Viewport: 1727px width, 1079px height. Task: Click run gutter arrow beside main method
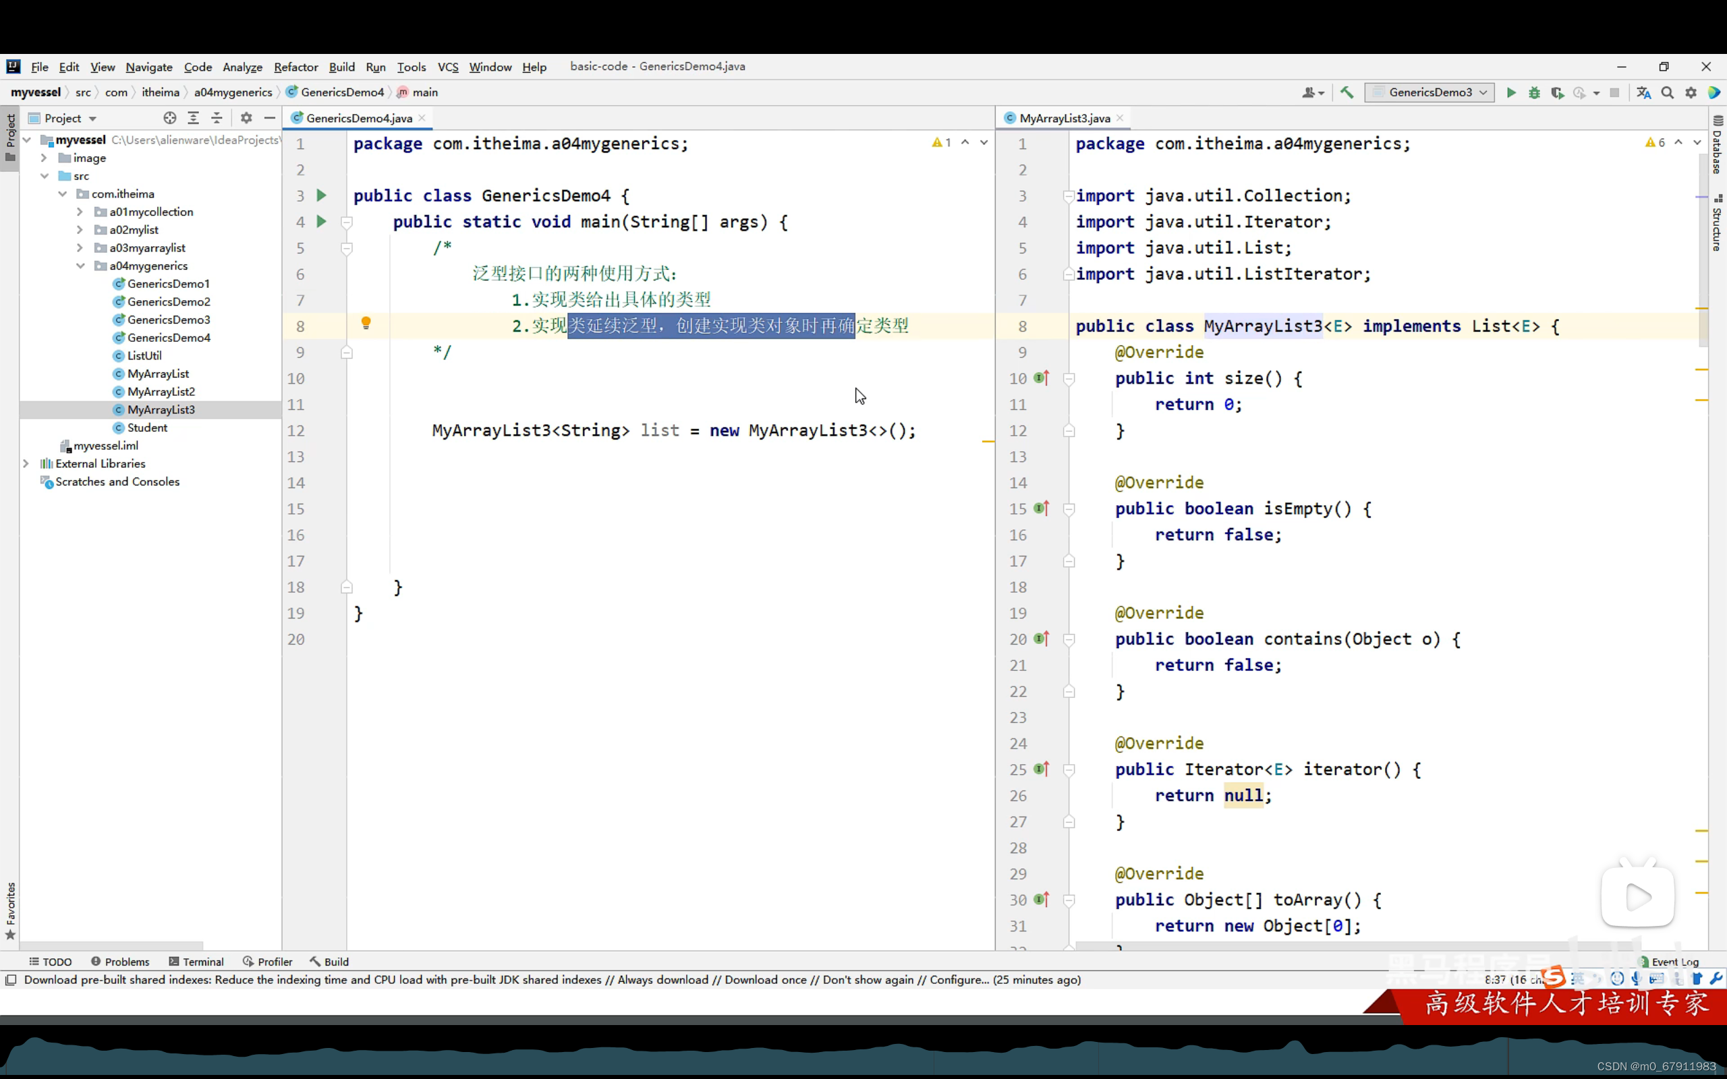click(321, 222)
